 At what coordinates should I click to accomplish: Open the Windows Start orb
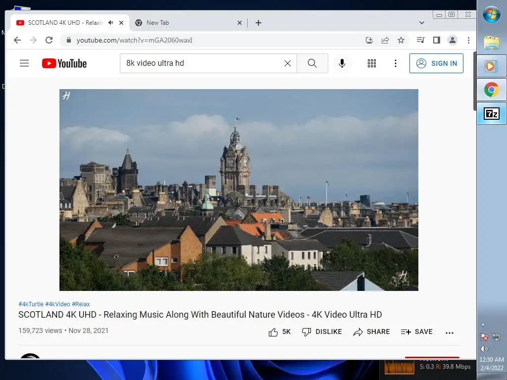492,14
